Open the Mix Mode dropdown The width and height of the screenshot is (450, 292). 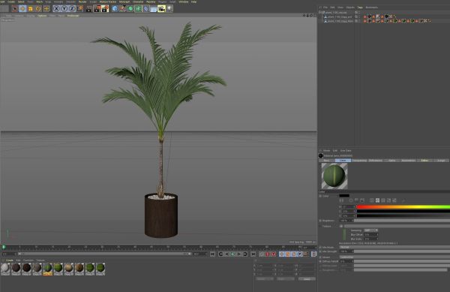[394, 247]
